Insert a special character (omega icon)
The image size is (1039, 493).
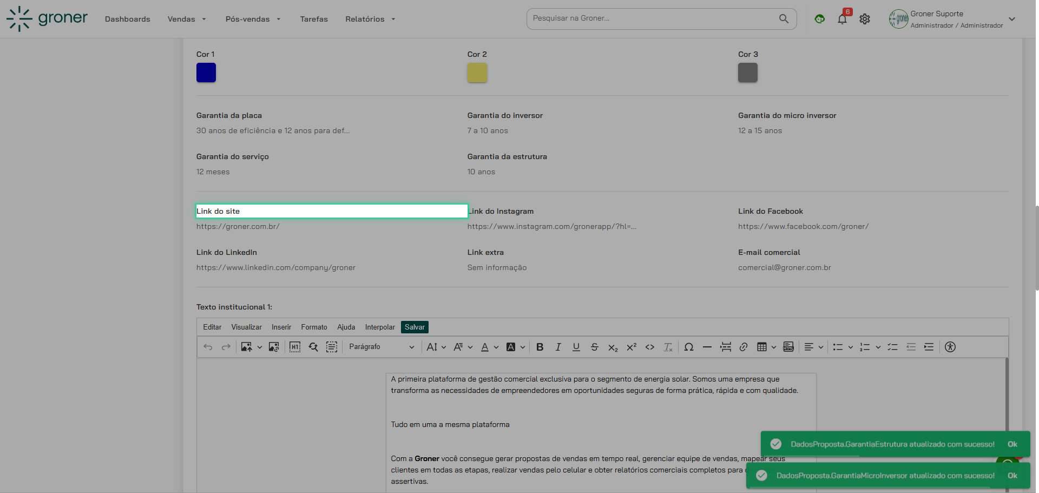[689, 347]
